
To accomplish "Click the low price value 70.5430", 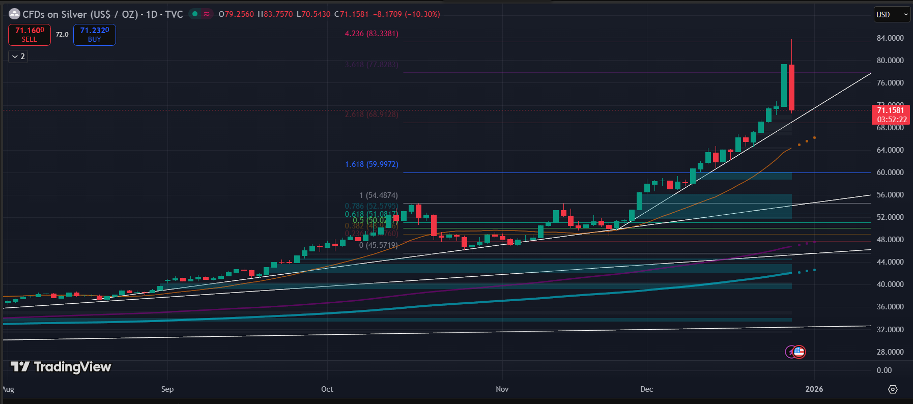I will [x=316, y=14].
